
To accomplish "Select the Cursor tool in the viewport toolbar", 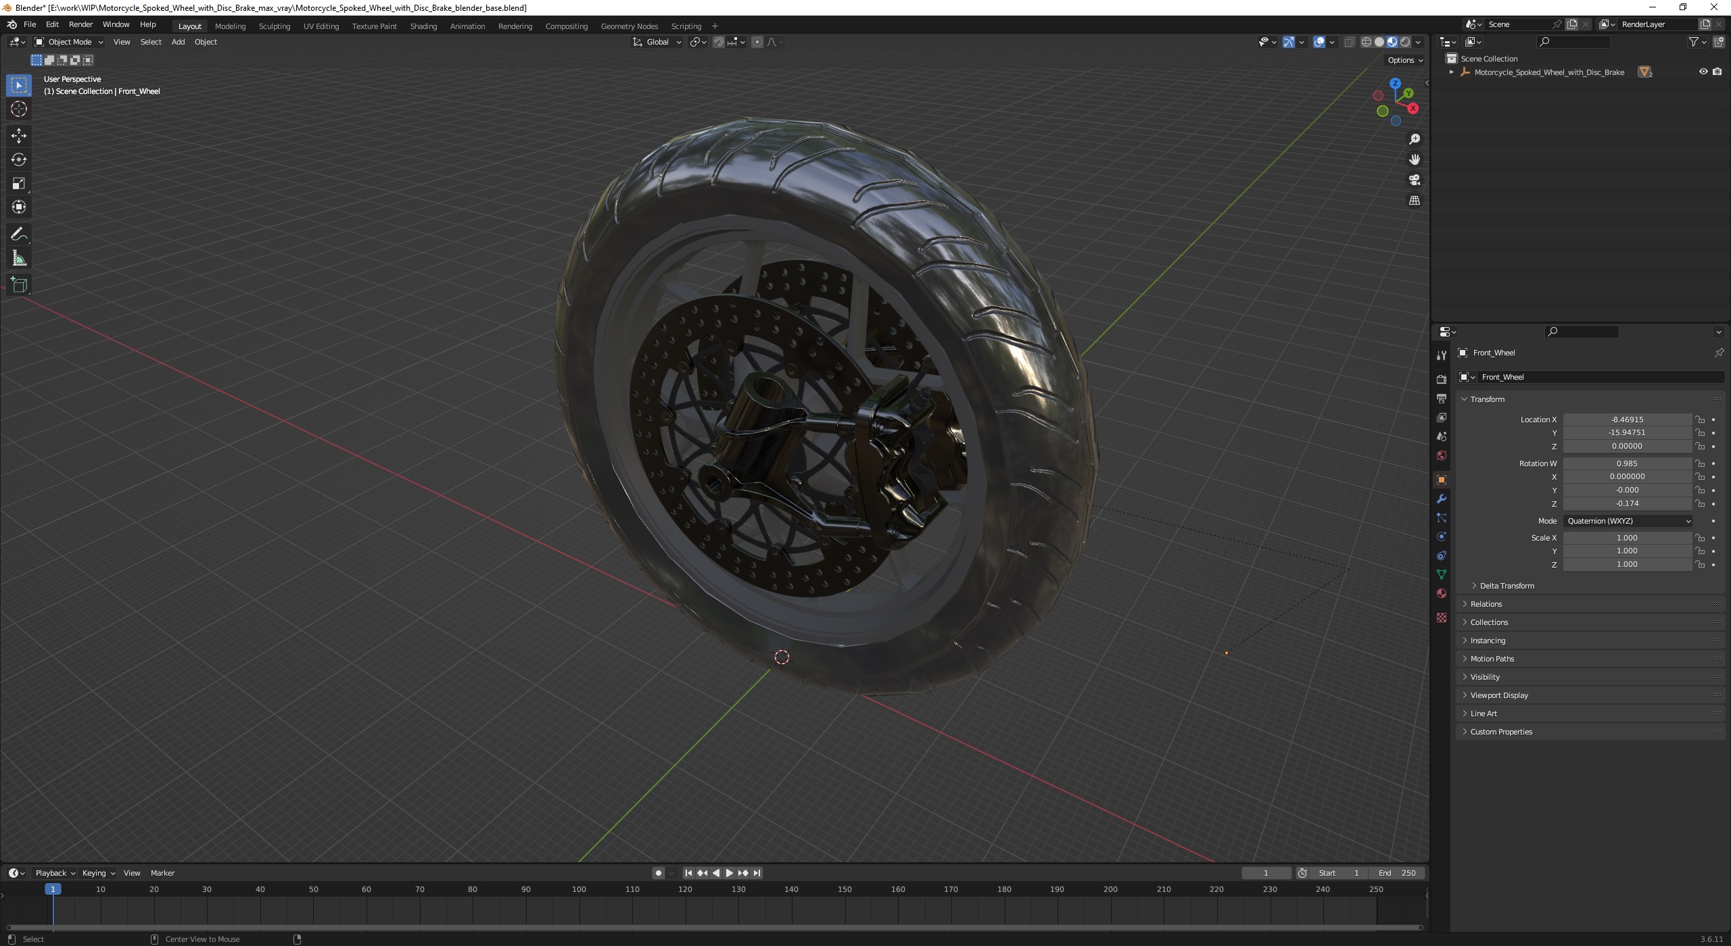I will [19, 109].
